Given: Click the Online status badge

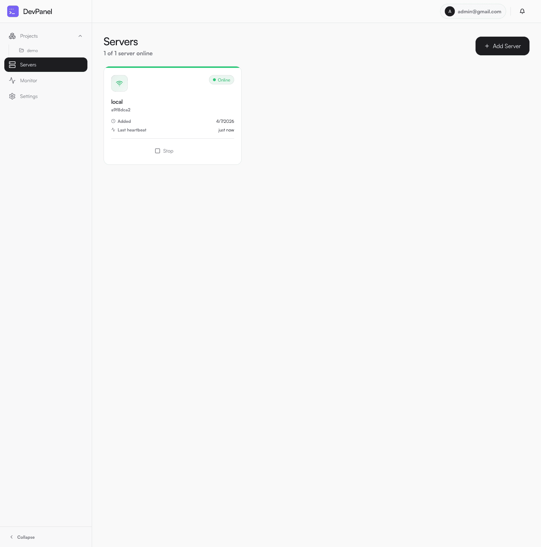Looking at the screenshot, I should 221,80.
